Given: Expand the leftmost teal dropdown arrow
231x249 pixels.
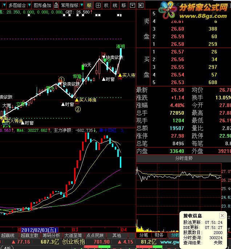Looking at the screenshot, I should 4,5.
